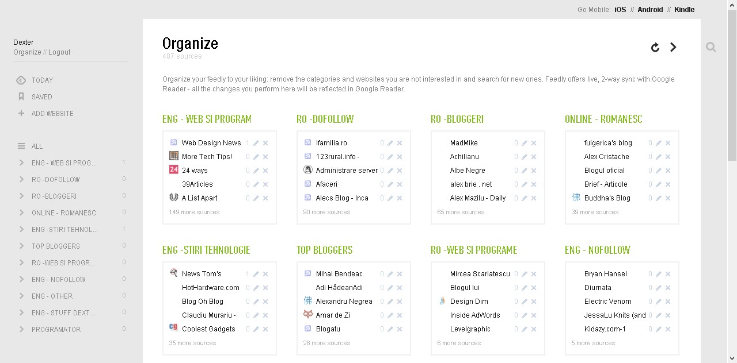Click the Saved bookmark icon in sidebar
The image size is (737, 363).
coord(21,96)
